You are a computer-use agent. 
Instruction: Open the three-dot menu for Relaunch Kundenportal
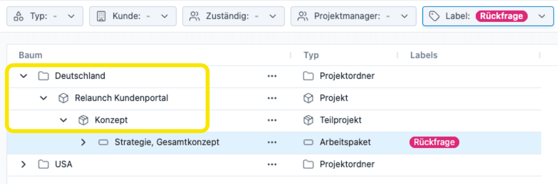coord(272,98)
